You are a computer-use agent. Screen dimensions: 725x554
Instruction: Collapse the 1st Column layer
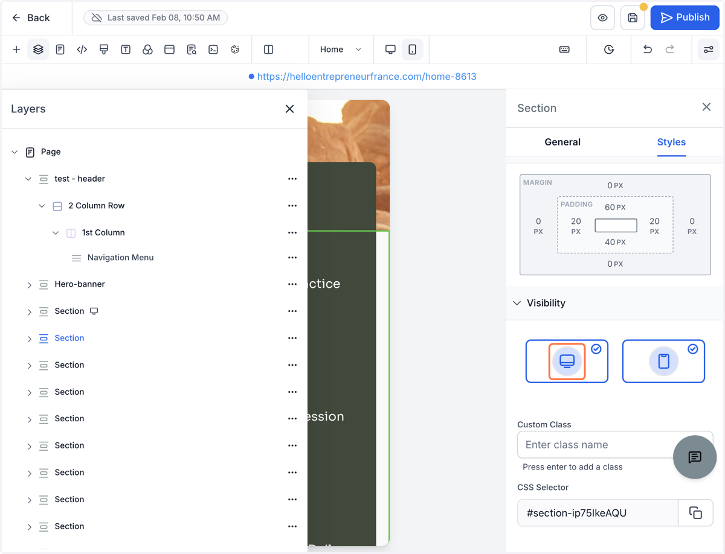coord(56,233)
